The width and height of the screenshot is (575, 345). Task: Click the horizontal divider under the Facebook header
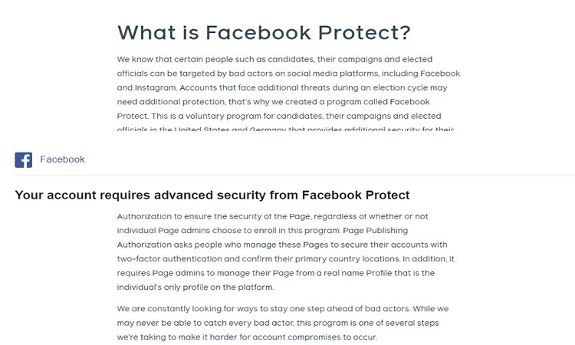tap(295, 175)
